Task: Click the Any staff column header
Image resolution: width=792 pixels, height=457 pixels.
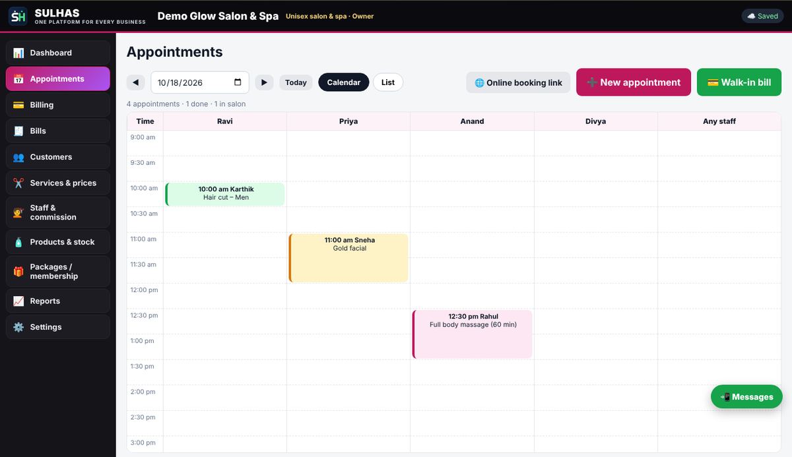Action: [x=719, y=121]
